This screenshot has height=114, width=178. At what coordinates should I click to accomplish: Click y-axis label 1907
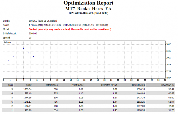click(169, 78)
